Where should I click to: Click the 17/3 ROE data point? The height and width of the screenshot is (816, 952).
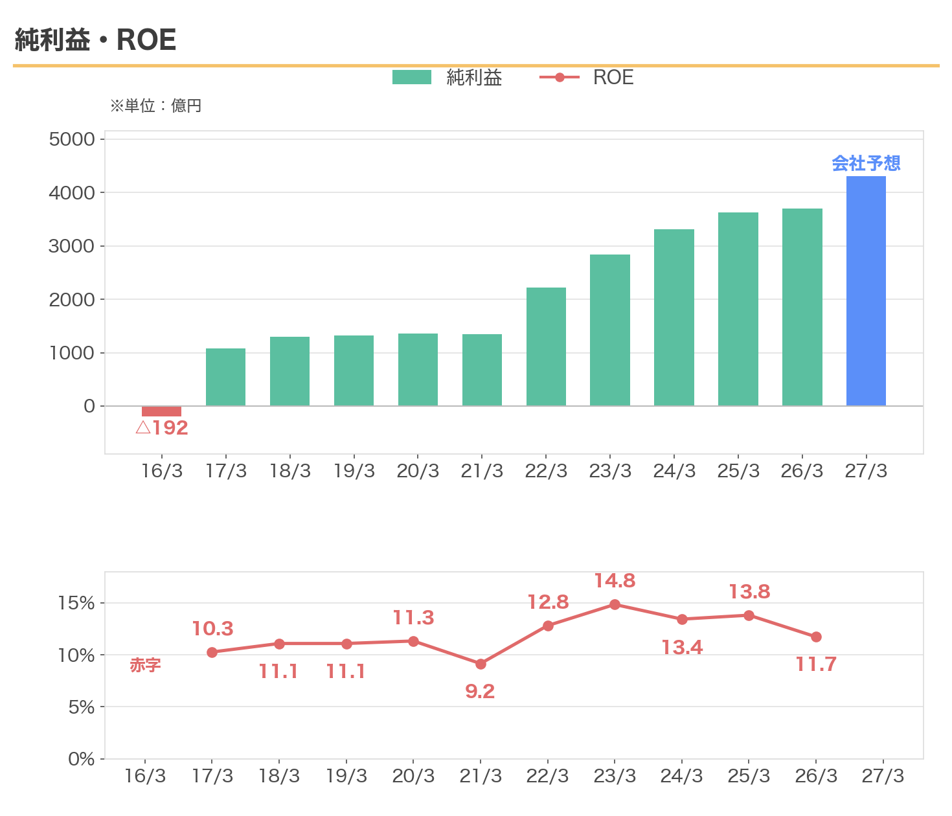pos(212,652)
